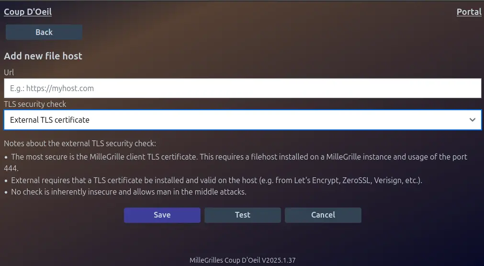Open the TLS security check dropdown

[242, 120]
